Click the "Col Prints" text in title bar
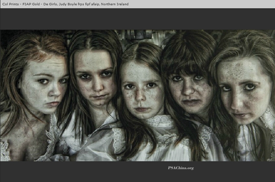The width and height of the screenshot is (275, 182). [x=11, y=4]
